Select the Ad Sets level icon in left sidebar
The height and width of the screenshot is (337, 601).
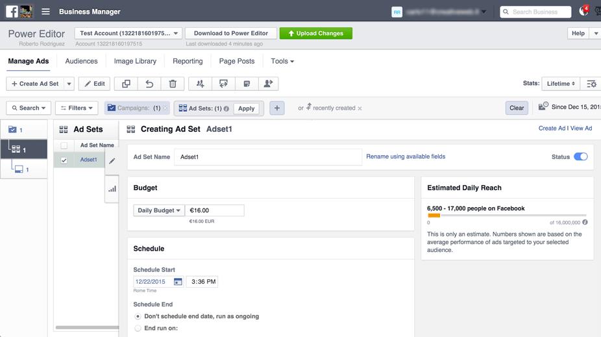coord(24,149)
